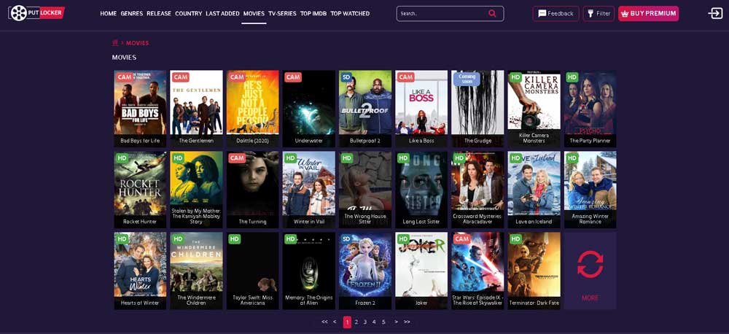Click the MORE refresh arrows icon
This screenshot has height=334, width=729.
pyautogui.click(x=590, y=264)
